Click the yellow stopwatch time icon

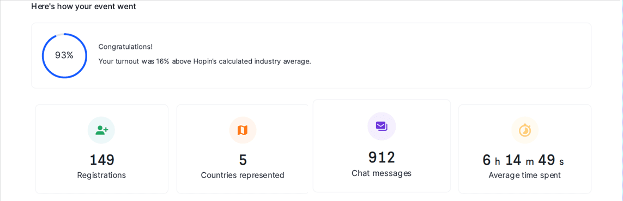524,130
